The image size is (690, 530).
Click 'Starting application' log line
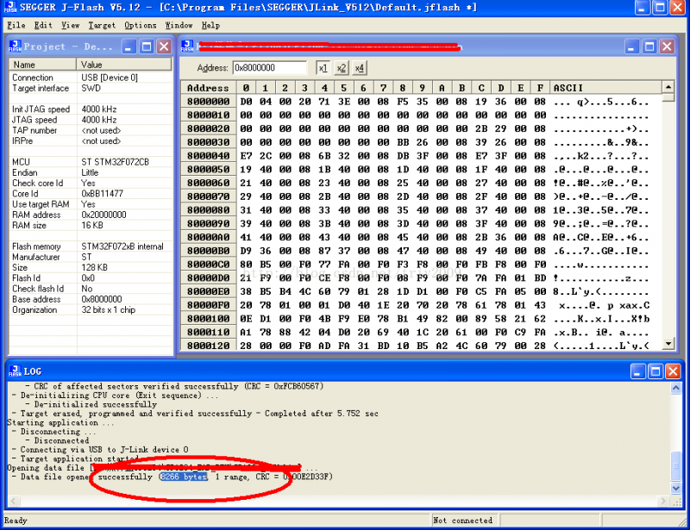pyautogui.click(x=60, y=422)
